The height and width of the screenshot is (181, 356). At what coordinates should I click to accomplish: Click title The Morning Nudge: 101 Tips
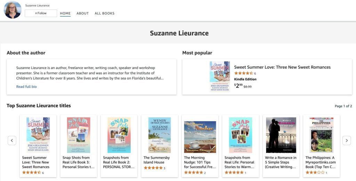[200, 162]
